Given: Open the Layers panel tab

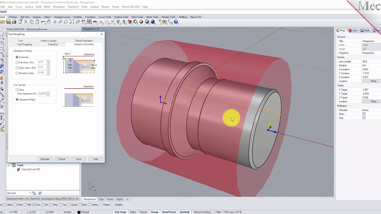Looking at the screenshot, I should [x=354, y=31].
